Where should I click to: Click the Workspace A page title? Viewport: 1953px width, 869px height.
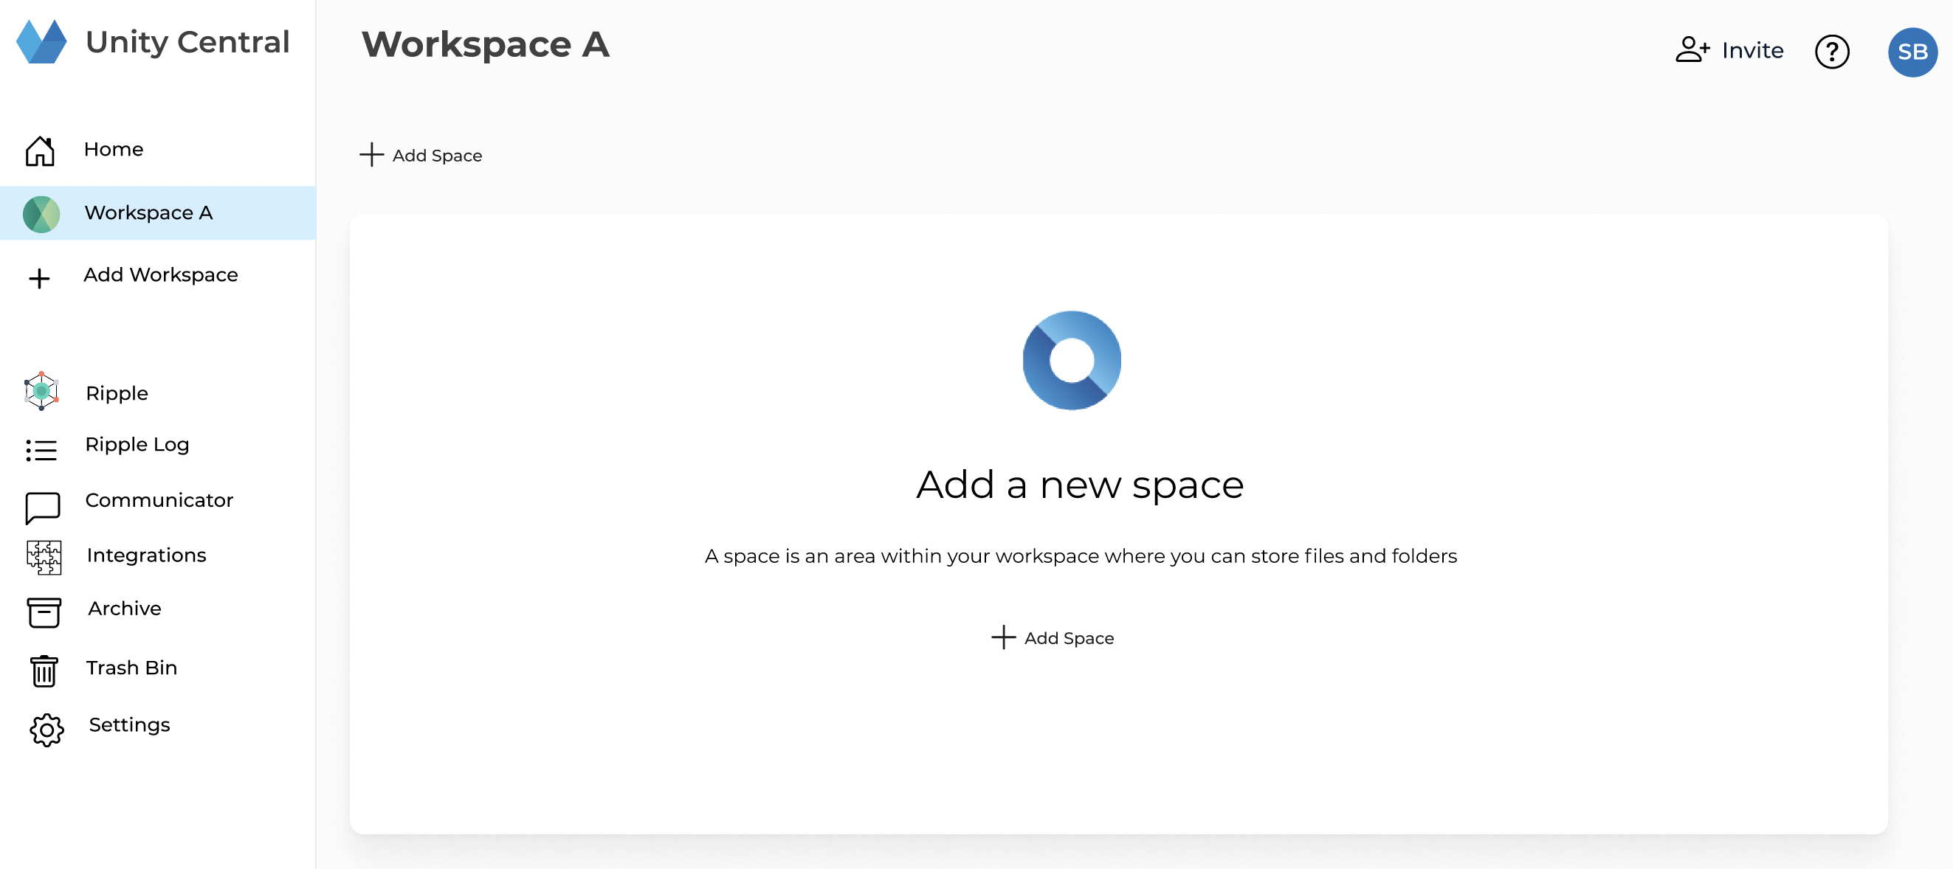point(486,46)
